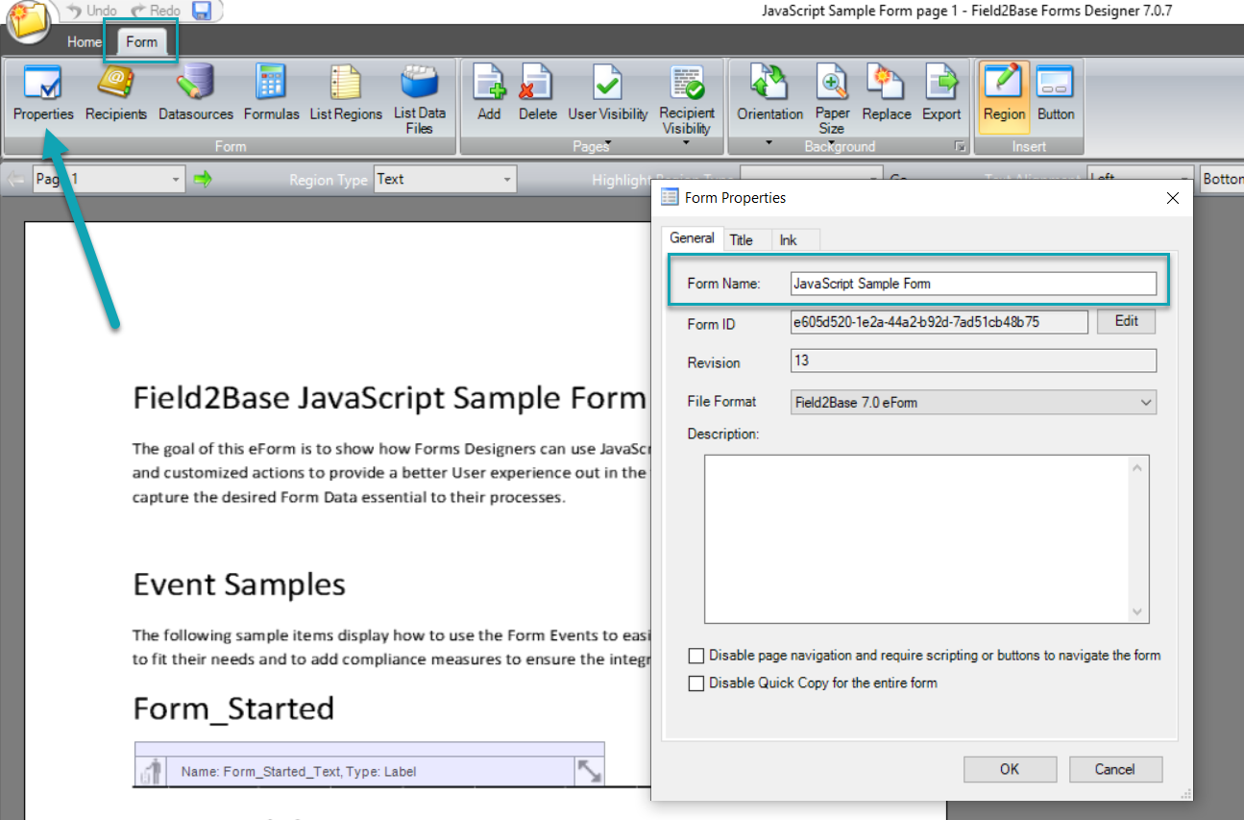Open the Datasources tool

[196, 94]
